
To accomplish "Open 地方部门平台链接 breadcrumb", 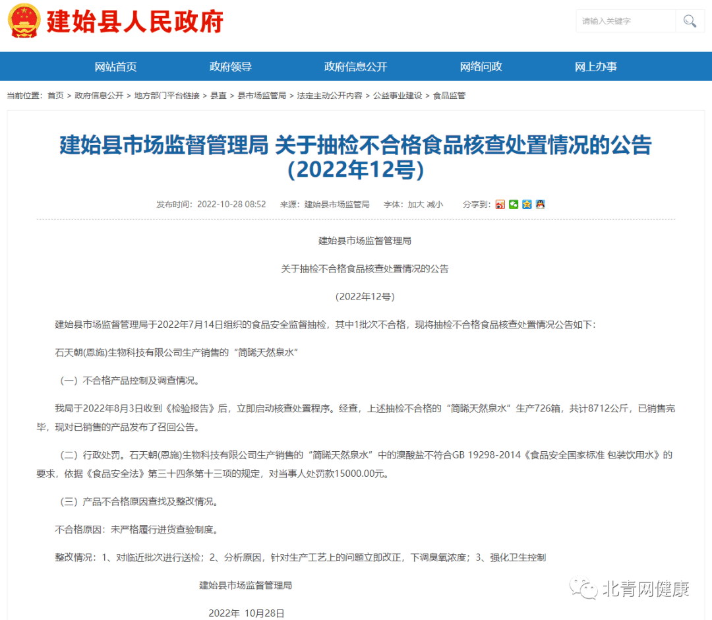I will point(167,96).
